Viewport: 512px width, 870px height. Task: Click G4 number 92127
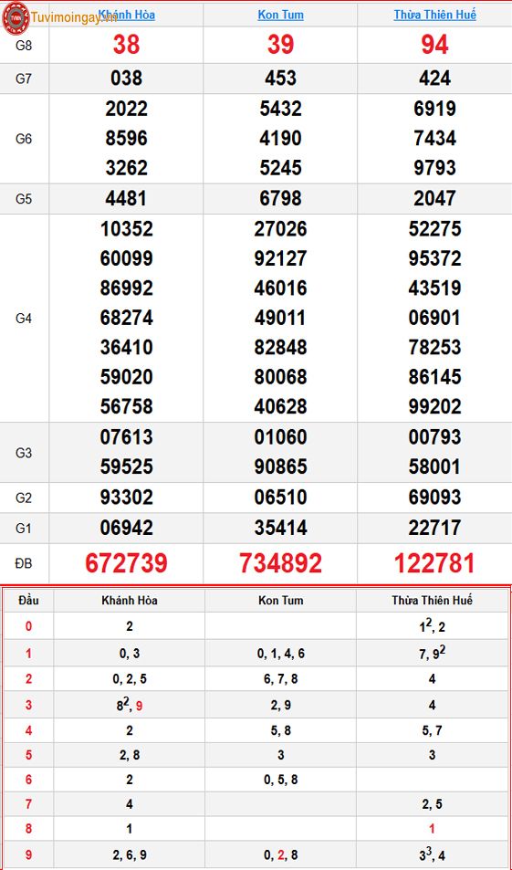(281, 258)
